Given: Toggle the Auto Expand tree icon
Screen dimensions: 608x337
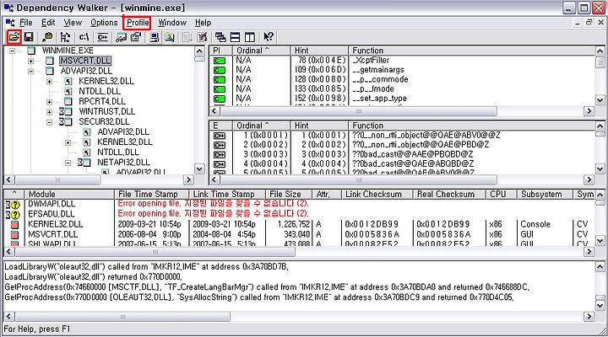Looking at the screenshot, I should click(x=65, y=37).
